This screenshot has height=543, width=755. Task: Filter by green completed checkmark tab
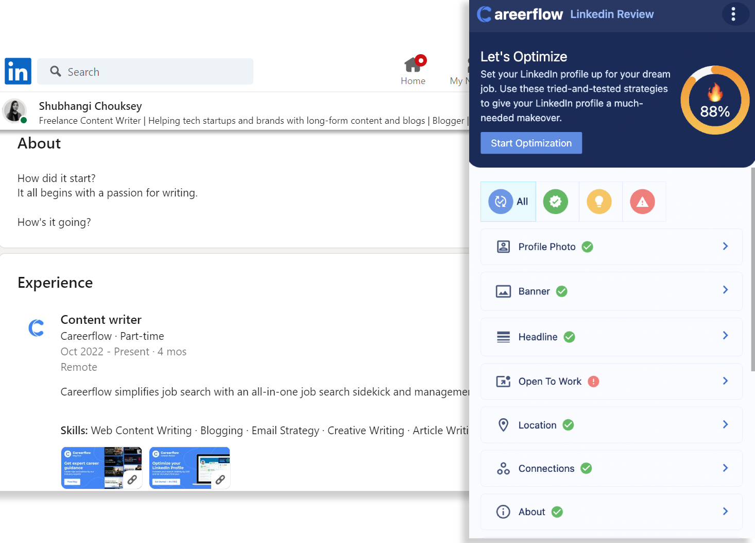click(x=556, y=202)
